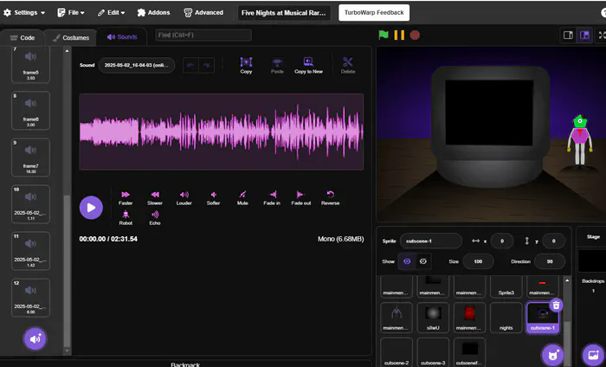Screen dimensions: 606x367
Task: Click the green flag to start project
Action: 384,35
